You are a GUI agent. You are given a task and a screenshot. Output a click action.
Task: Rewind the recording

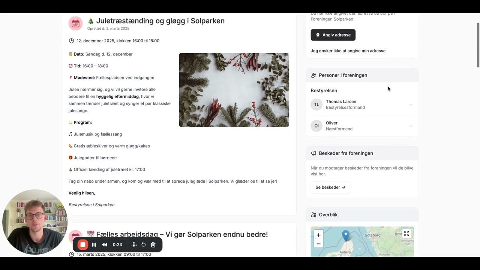tap(105, 245)
